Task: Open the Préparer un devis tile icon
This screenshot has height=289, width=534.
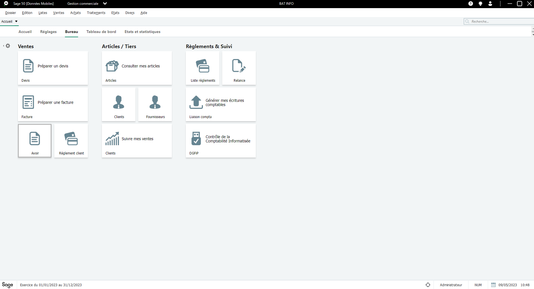Action: point(28,66)
